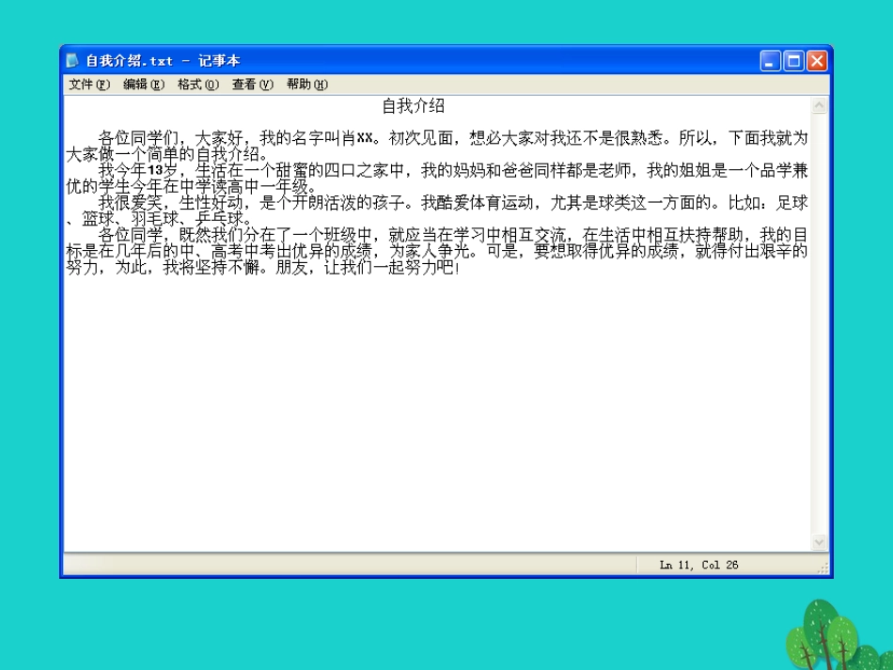This screenshot has height=670, width=893.
Task: Click the title bar text 自我介绍.txt - 记事本
Action: (163, 60)
